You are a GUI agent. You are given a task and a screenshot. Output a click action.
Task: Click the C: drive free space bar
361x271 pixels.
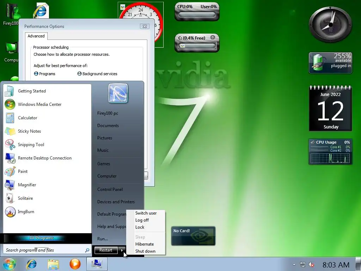[197, 46]
